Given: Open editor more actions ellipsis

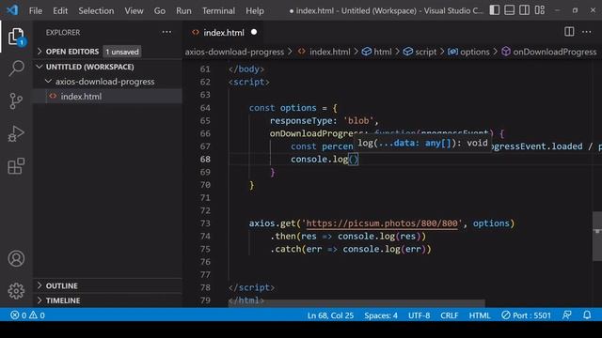Looking at the screenshot, I should [587, 32].
